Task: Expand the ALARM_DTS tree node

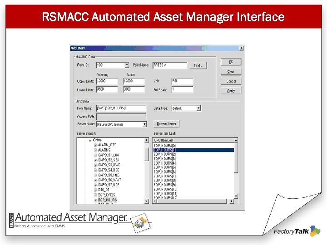Action: click(x=95, y=145)
